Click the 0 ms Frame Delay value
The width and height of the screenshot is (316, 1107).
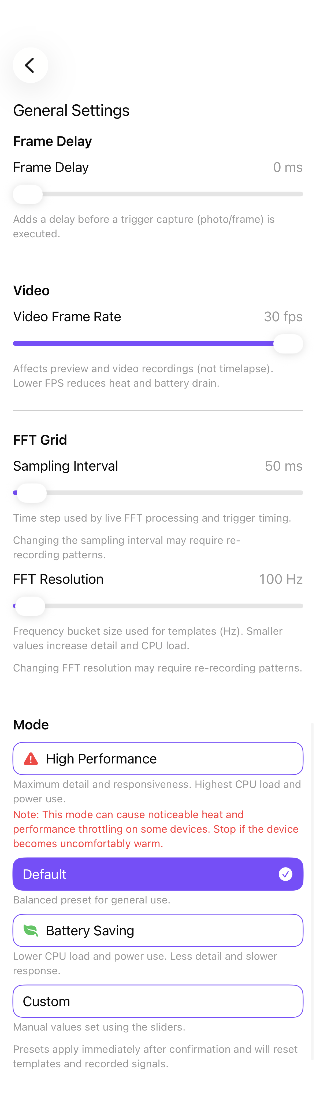288,167
